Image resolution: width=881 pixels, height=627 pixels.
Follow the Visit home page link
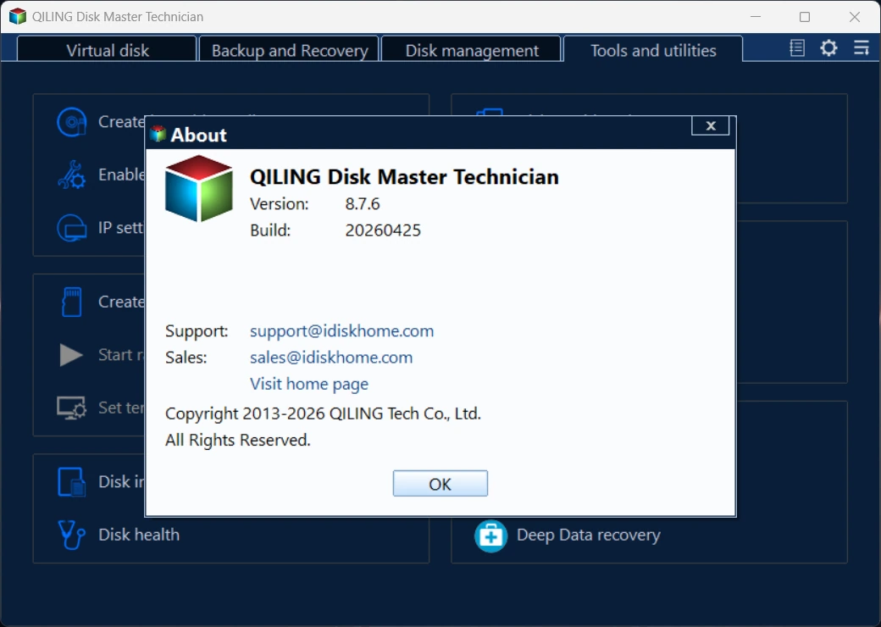tap(309, 384)
